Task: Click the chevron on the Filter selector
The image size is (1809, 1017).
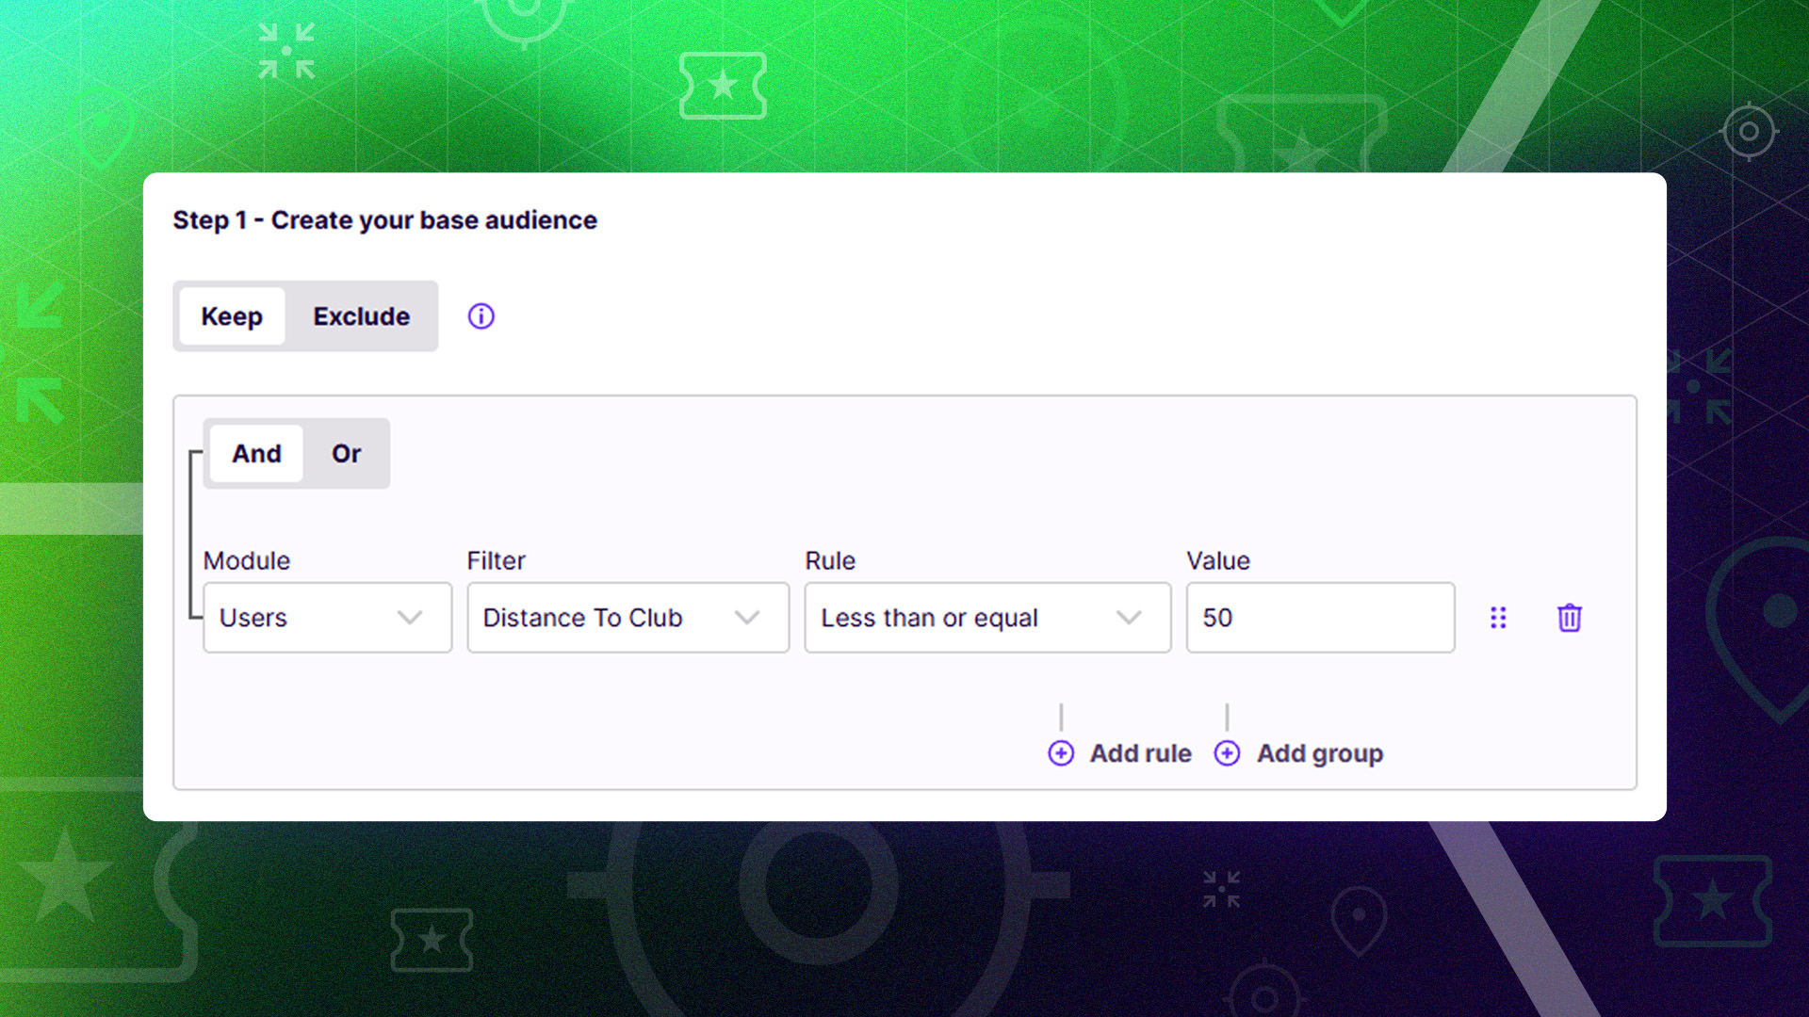Action: pyautogui.click(x=747, y=618)
